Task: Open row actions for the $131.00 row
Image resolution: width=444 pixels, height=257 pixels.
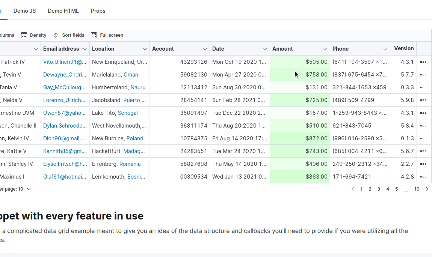Action: point(423,87)
